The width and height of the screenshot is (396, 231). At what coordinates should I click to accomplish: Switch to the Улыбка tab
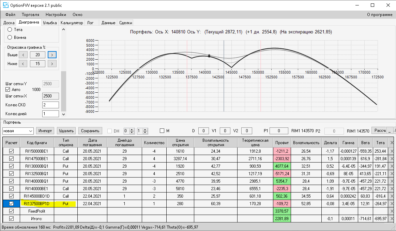(x=50, y=23)
